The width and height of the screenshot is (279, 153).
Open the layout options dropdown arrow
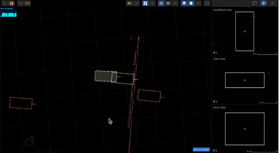pyautogui.click(x=152, y=3)
